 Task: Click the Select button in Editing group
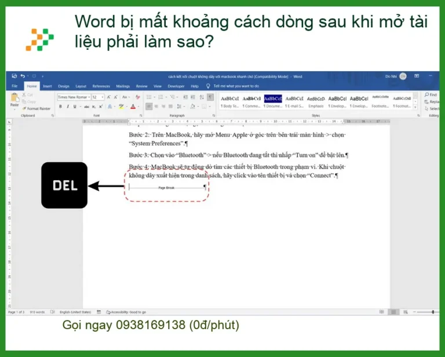[432, 109]
